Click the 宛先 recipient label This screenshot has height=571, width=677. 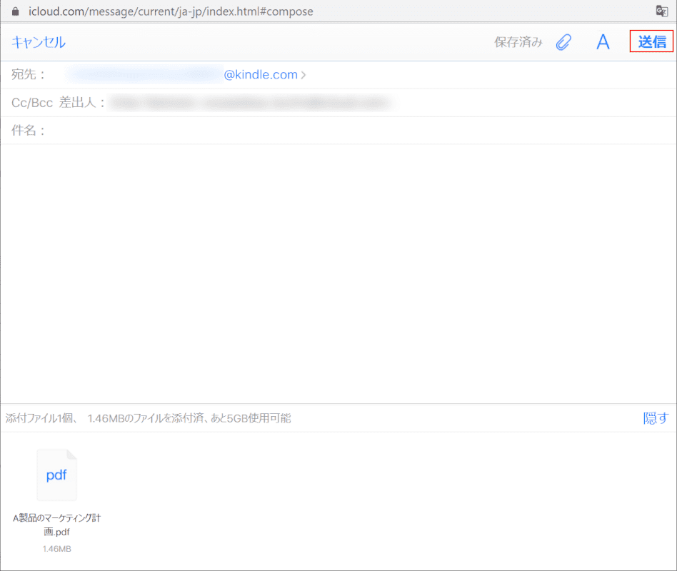[29, 75]
